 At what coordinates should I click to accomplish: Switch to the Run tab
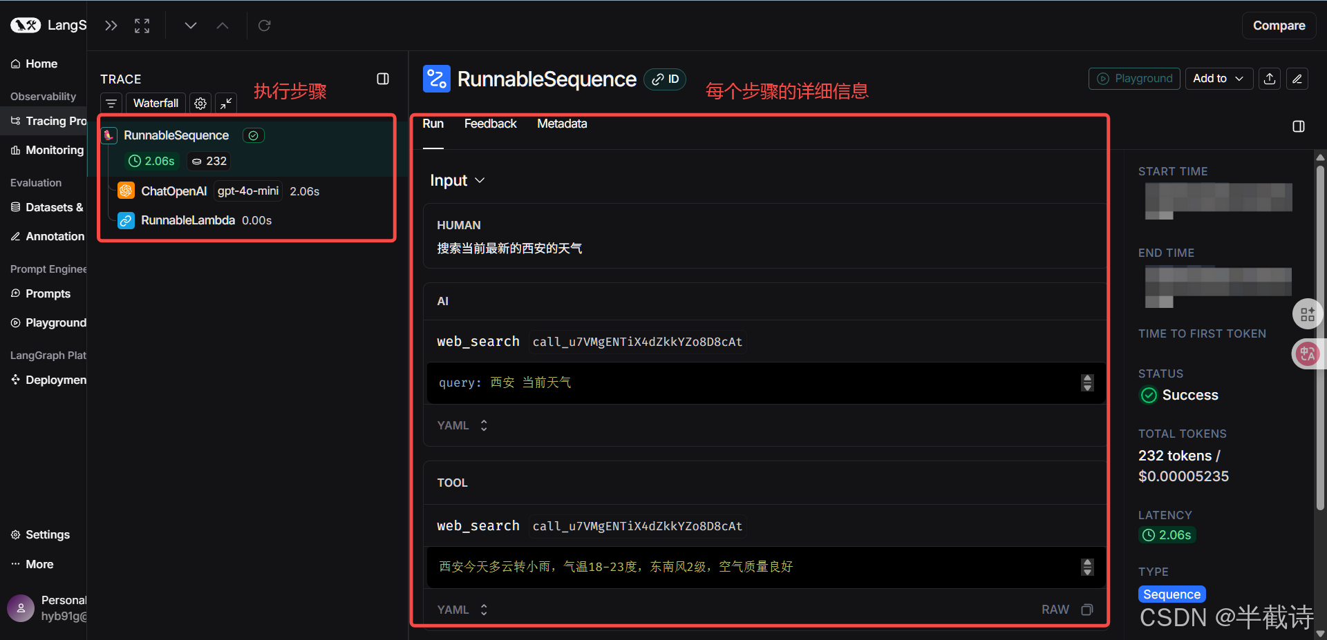tap(433, 124)
